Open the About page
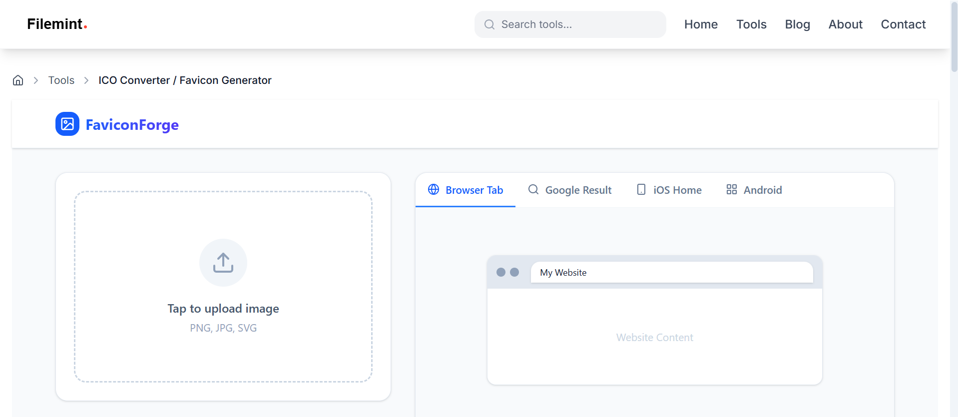The image size is (958, 417). pos(845,24)
